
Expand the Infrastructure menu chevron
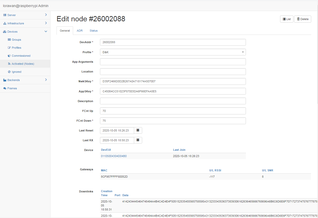click(46, 23)
